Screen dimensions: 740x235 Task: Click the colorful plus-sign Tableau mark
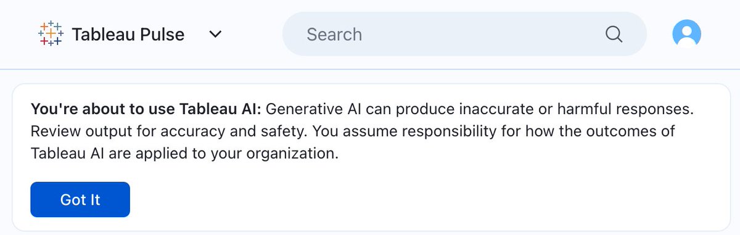50,34
